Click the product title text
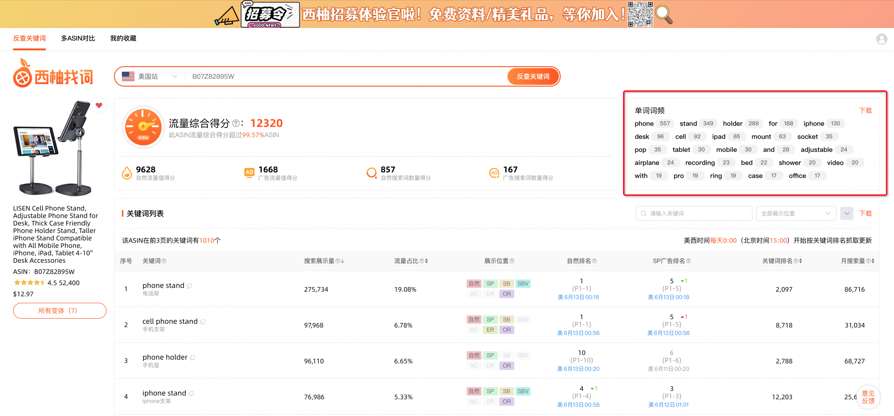The height and width of the screenshot is (416, 894). coord(55,235)
